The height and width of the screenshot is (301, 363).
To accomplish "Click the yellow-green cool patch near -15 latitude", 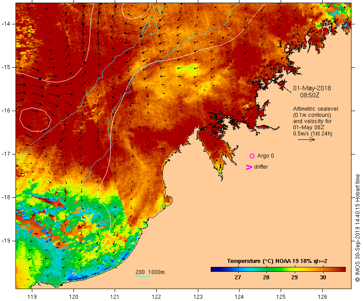I will coord(188,69).
